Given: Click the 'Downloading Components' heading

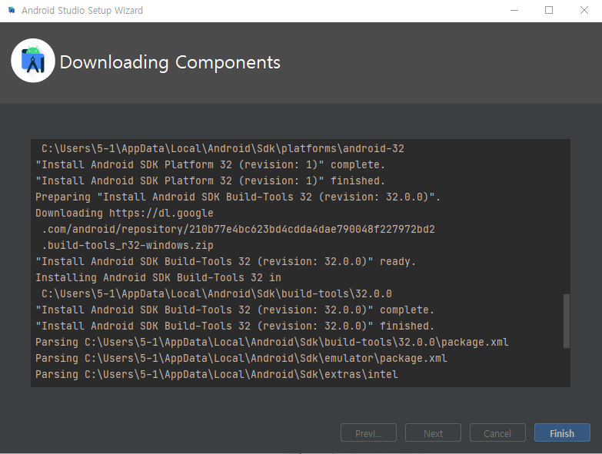Looking at the screenshot, I should coord(170,62).
